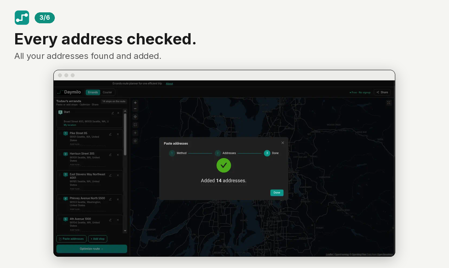Viewport: 449px width, 268px height.
Task: Switch to the Courier tab
Action: [x=107, y=92]
